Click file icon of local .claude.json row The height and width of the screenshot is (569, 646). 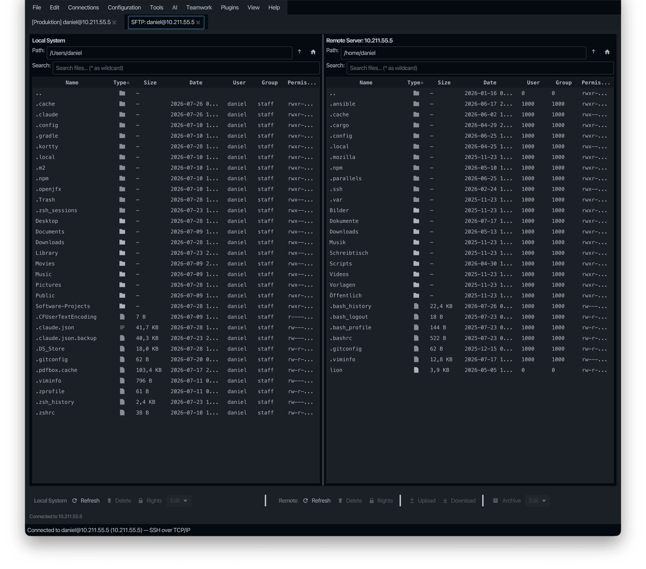pos(122,328)
